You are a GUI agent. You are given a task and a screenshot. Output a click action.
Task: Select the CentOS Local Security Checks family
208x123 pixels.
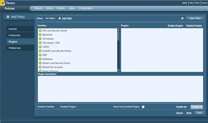click(x=57, y=51)
